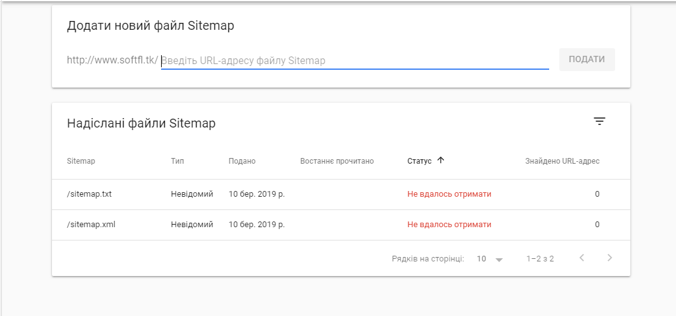Open the sitemap table filter icon
676x316 pixels.
pyautogui.click(x=599, y=122)
